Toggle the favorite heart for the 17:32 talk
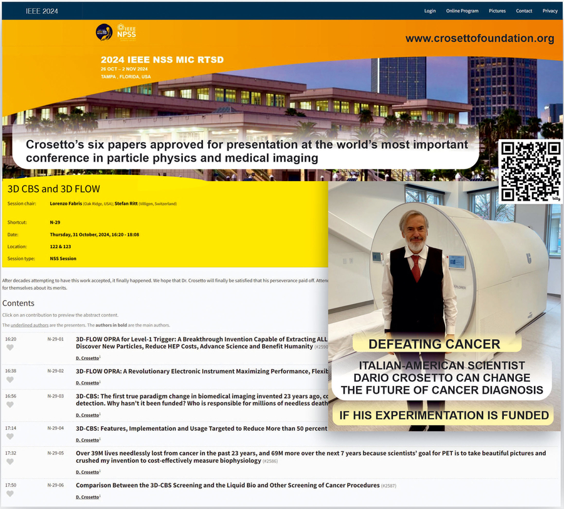Screen dimensions: 564x509 pyautogui.click(x=9, y=462)
